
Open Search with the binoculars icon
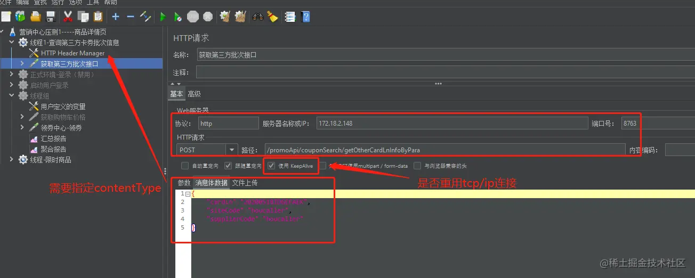258,17
